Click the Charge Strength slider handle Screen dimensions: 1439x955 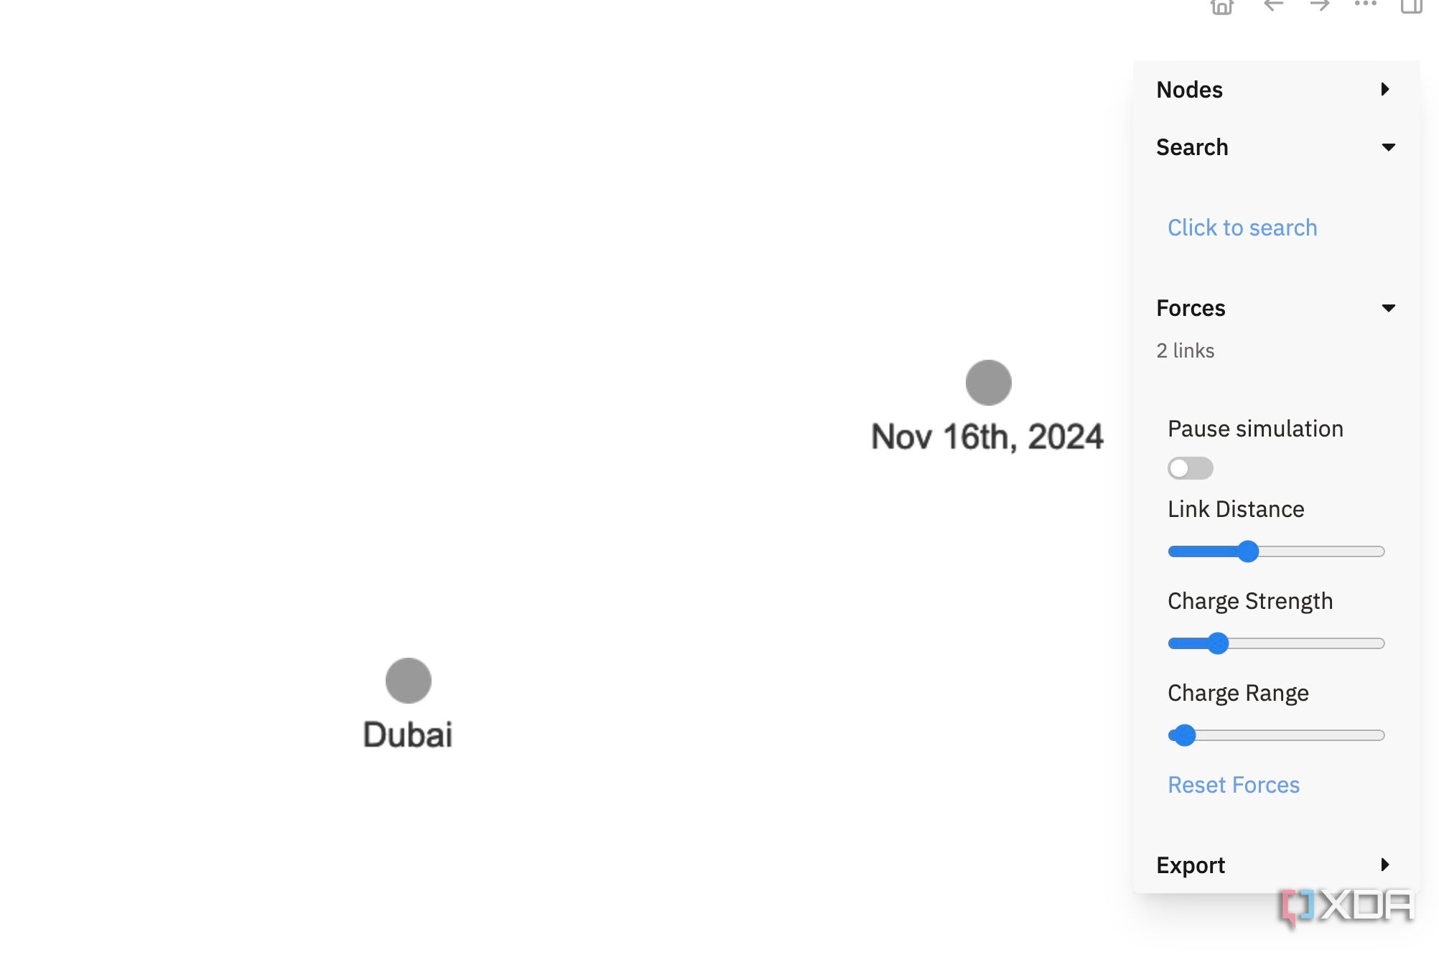pyautogui.click(x=1218, y=643)
